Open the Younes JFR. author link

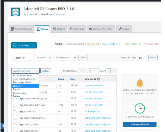pos(32,14)
